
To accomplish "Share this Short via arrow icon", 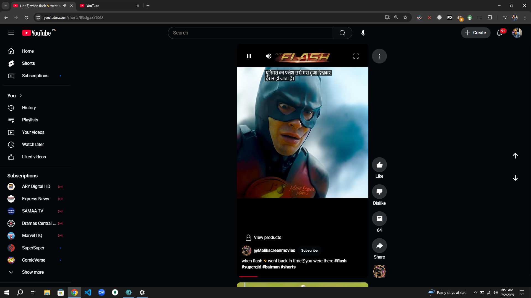I will tap(379, 246).
